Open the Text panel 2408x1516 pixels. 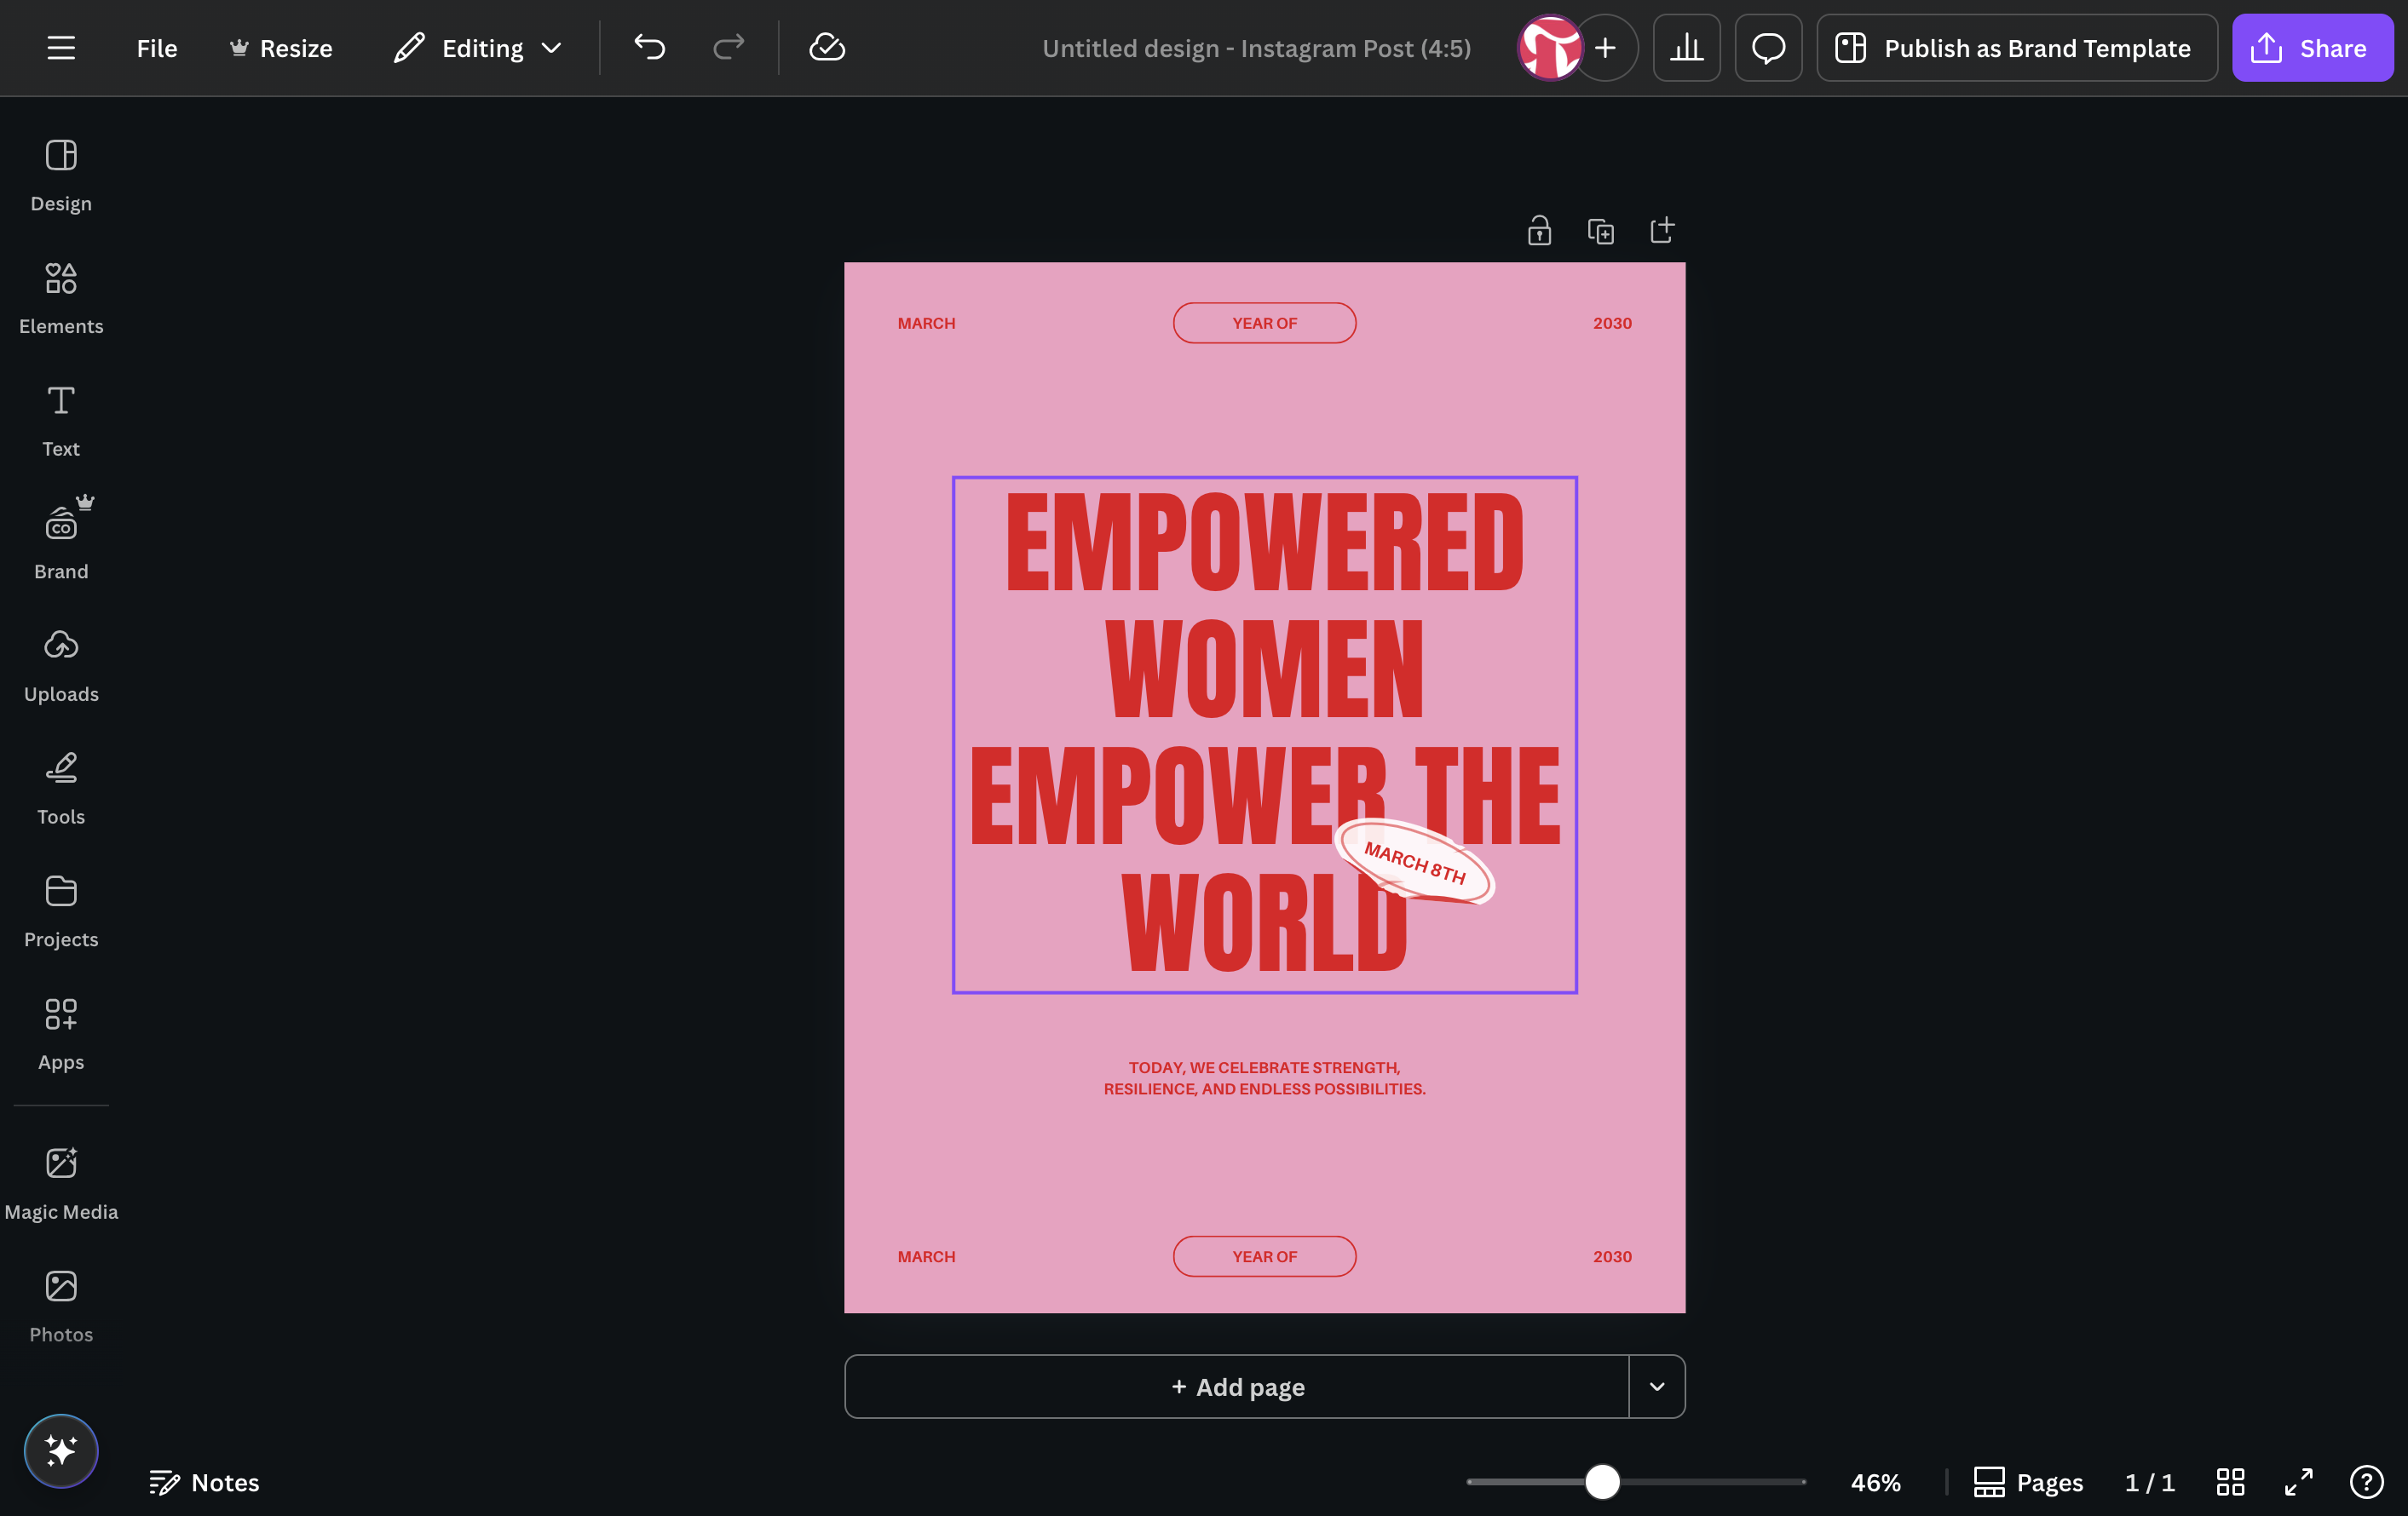point(61,421)
